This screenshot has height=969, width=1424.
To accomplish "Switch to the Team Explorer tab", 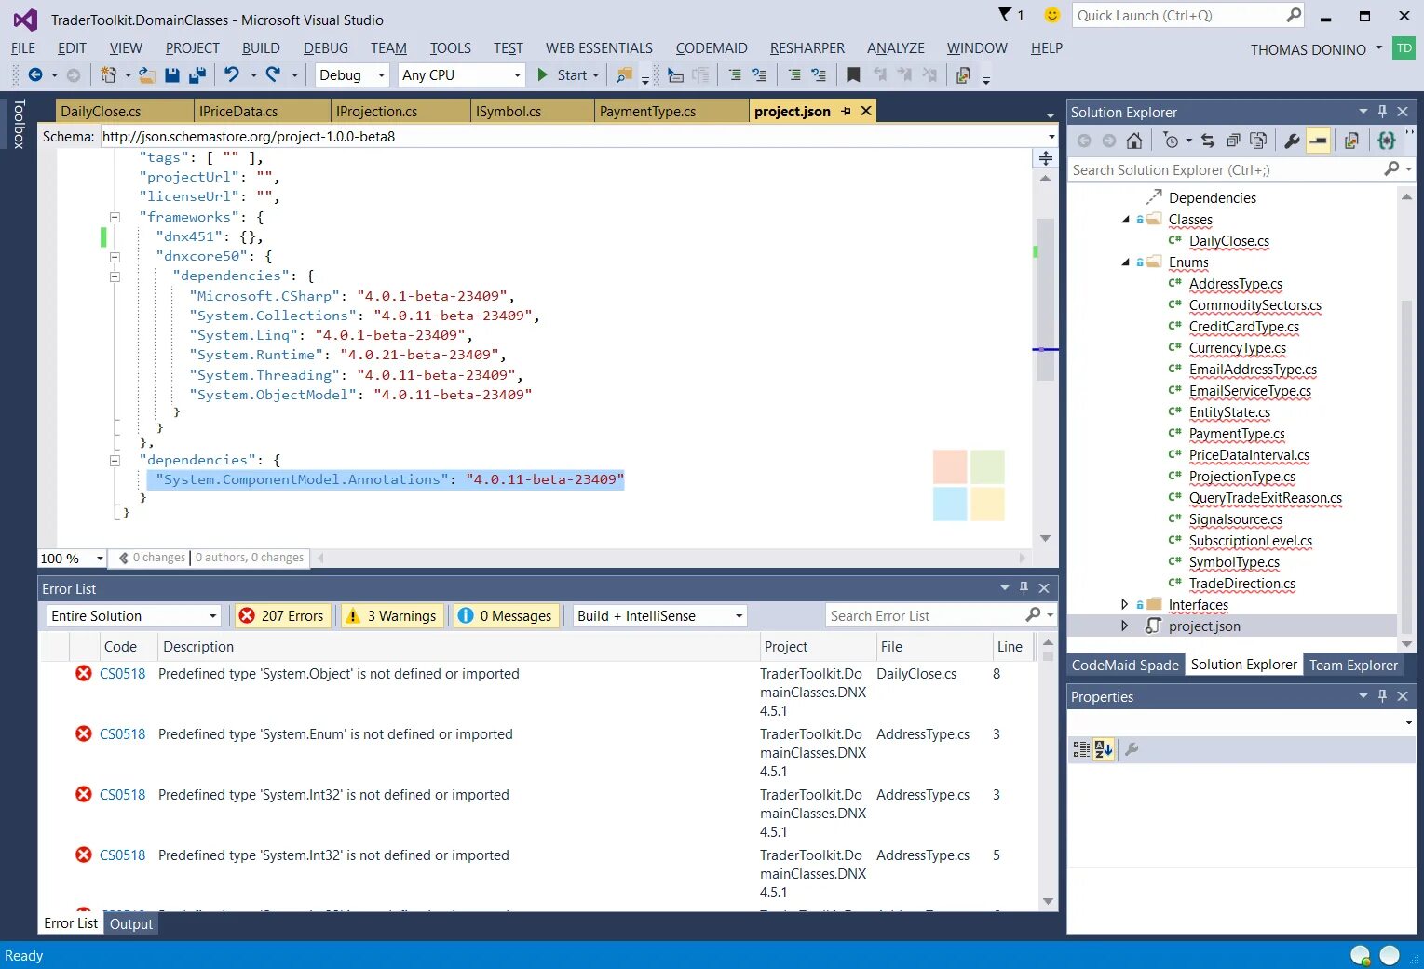I will point(1353,665).
